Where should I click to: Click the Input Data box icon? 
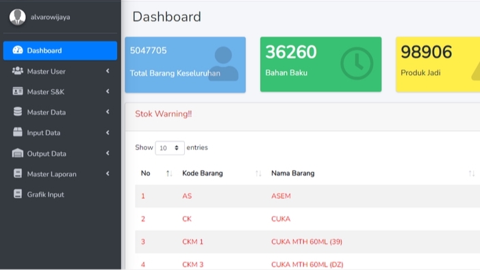[x=18, y=132]
